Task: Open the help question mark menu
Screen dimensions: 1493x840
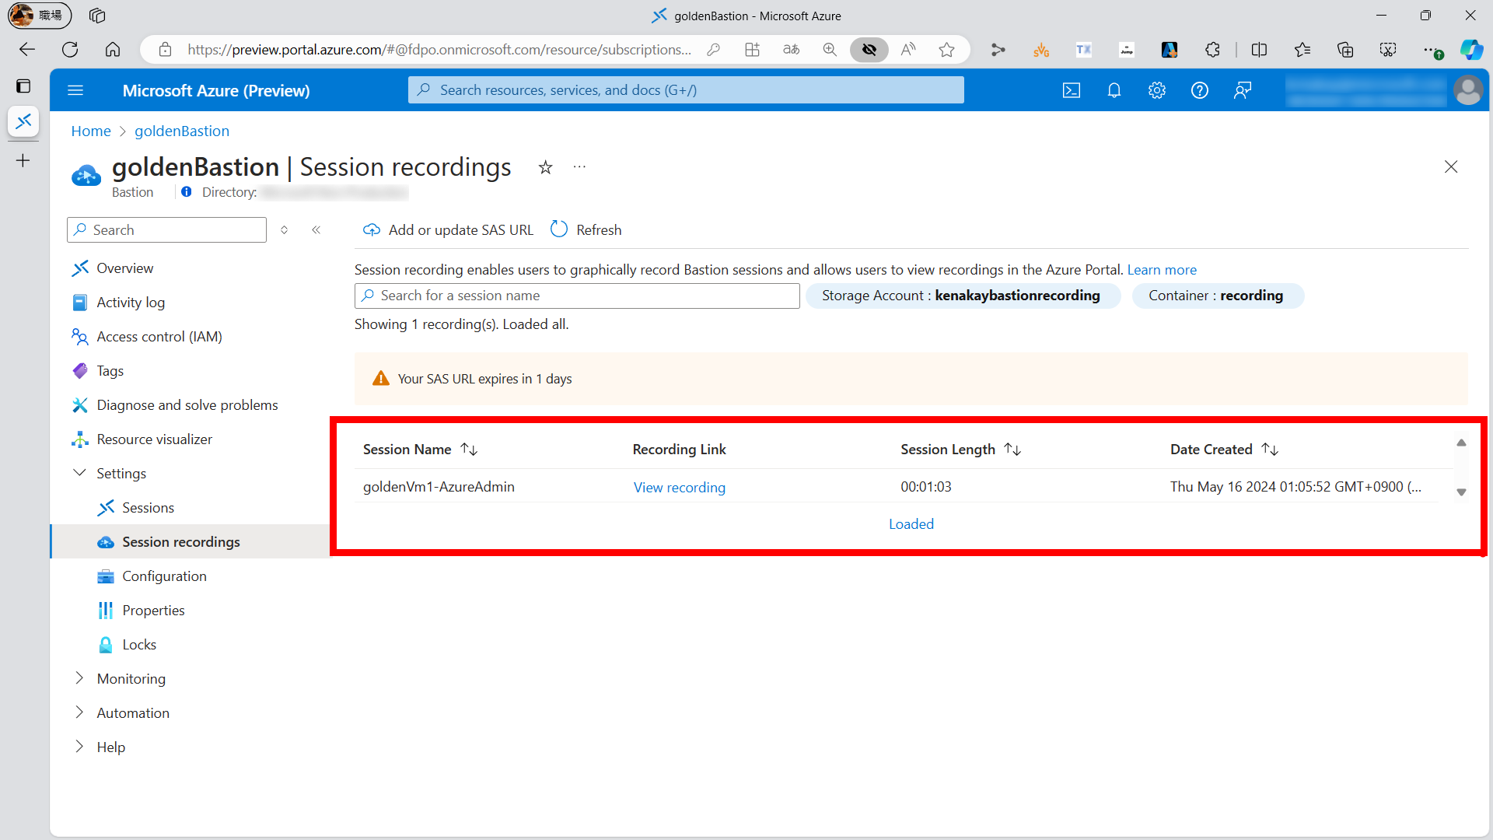Action: 1200,90
